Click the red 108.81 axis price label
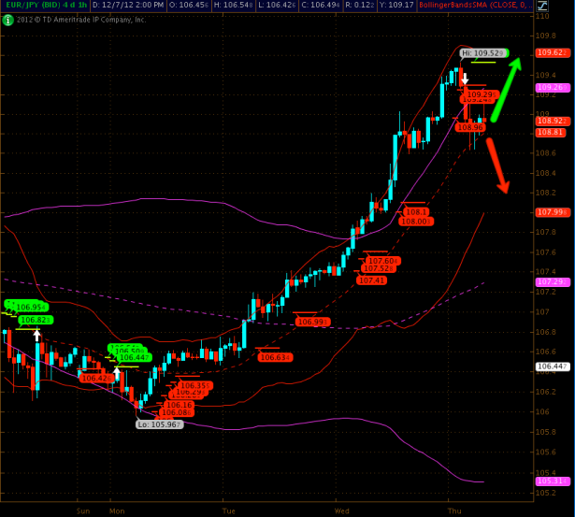575x517 pixels. pos(551,133)
